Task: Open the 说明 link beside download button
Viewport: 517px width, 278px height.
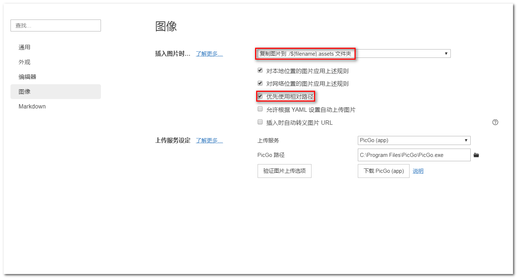Action: point(418,171)
